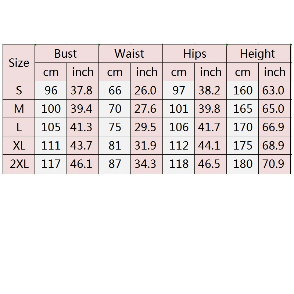The image size is (294, 294).
Task: Select the cell with value 37.8
Action: (x=82, y=90)
